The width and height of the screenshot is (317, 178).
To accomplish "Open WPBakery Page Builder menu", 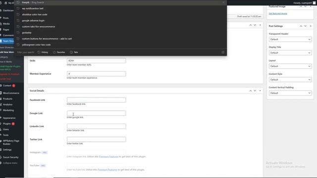I will coord(11,142).
